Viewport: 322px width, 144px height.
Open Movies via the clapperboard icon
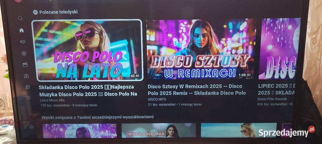coord(25,65)
